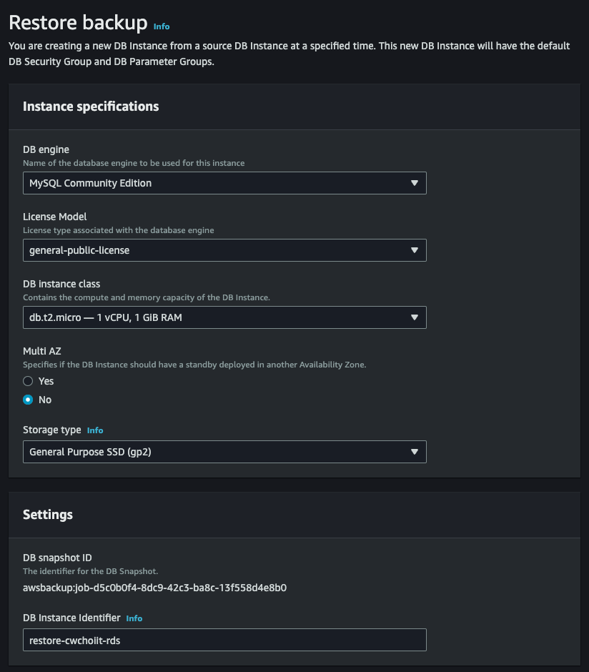Open the Info link next to Storage type
The height and width of the screenshot is (672, 589).
point(95,430)
